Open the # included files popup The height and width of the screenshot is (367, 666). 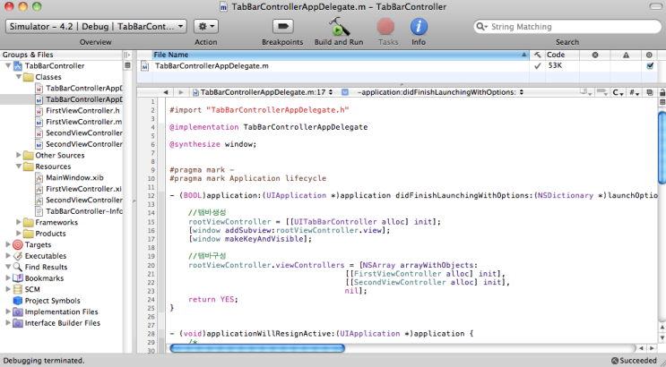(634, 92)
